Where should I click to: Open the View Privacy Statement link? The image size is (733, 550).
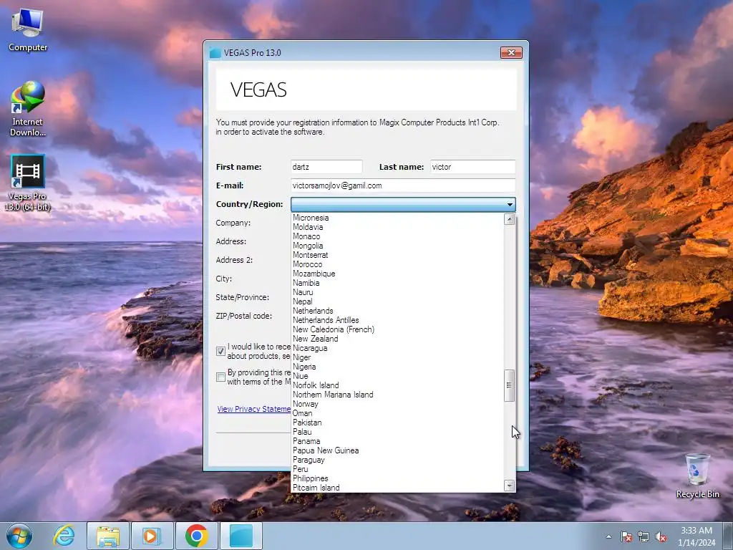[x=254, y=409]
